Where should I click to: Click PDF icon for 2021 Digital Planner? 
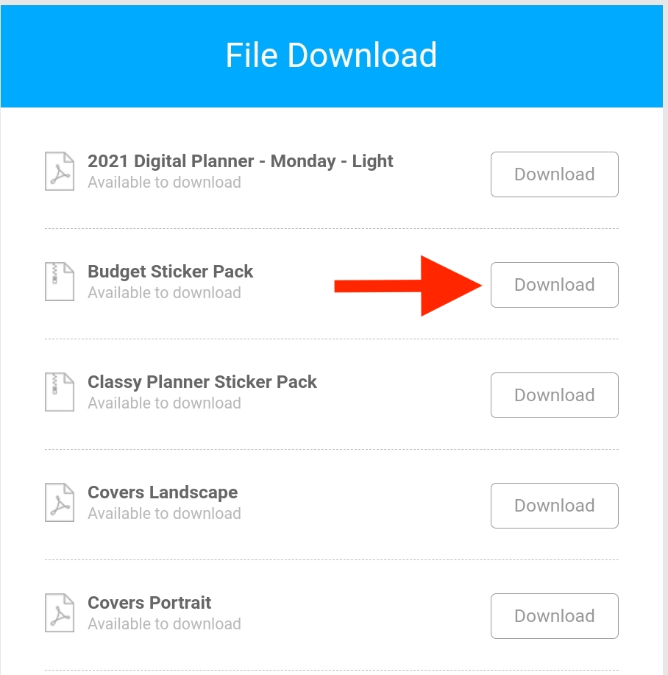60,172
